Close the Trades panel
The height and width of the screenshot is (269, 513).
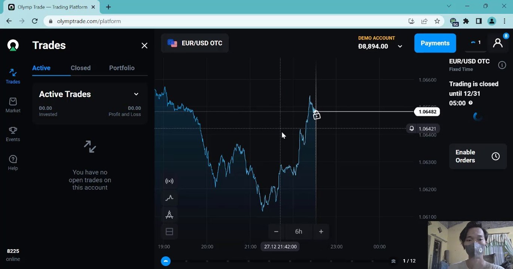tap(144, 46)
